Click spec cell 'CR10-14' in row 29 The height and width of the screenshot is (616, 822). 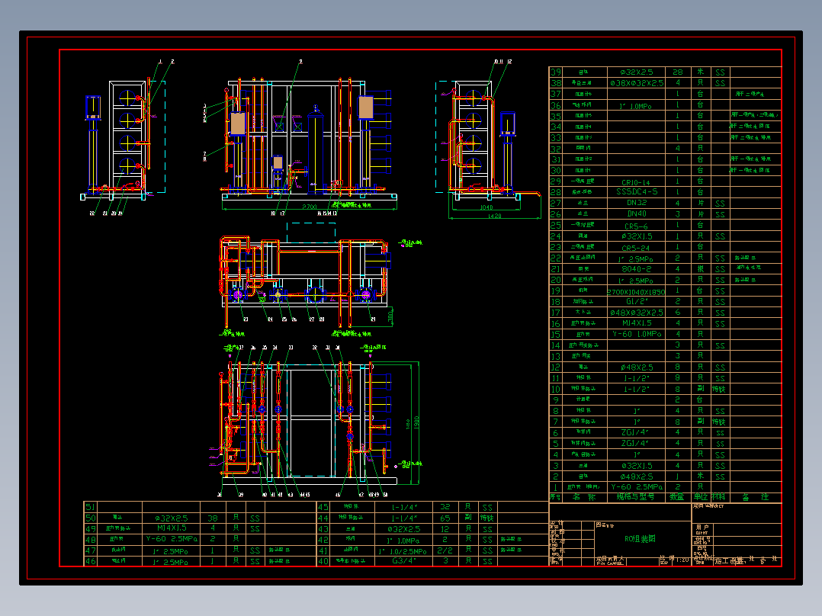pos(636,182)
